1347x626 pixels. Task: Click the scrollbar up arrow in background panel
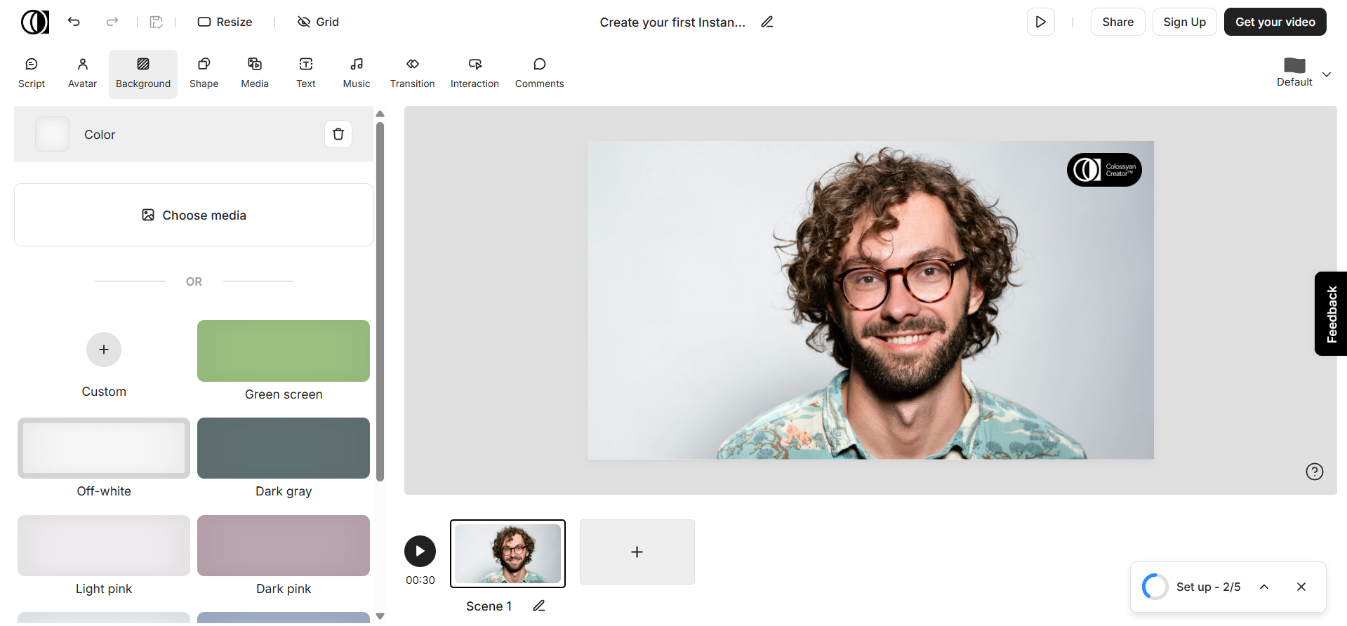380,114
